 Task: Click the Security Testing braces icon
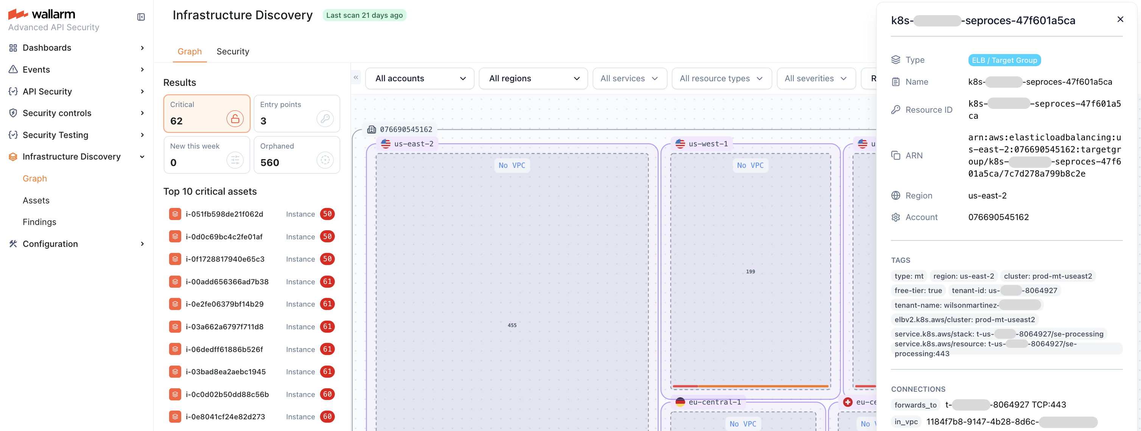(13, 135)
